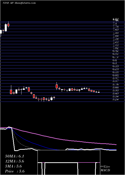Screen dimensions: 125x175
Task: Click the <<Live MACD label
Action: tap(105, 168)
